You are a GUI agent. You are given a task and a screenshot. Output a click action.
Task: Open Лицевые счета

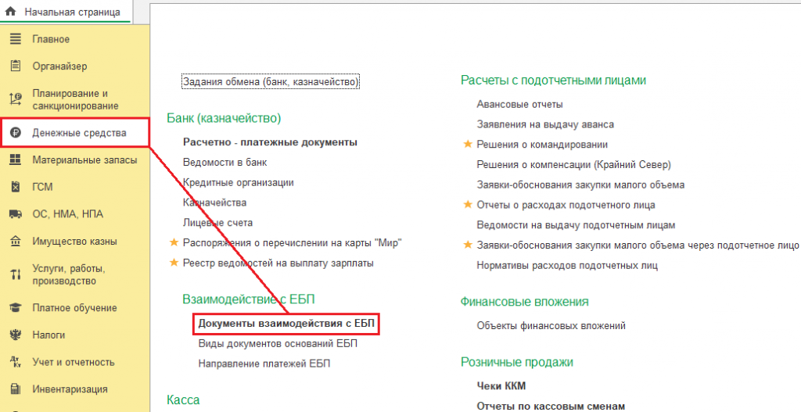pos(217,223)
